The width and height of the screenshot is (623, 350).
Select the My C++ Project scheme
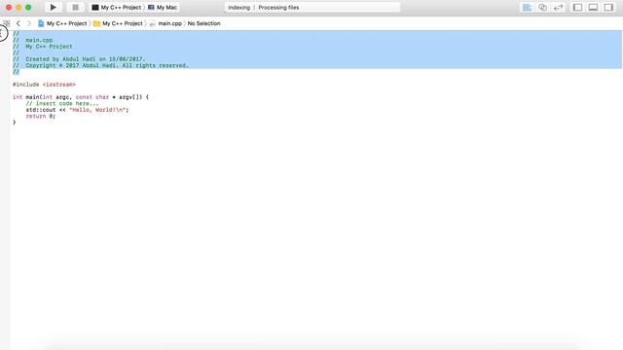point(117,7)
